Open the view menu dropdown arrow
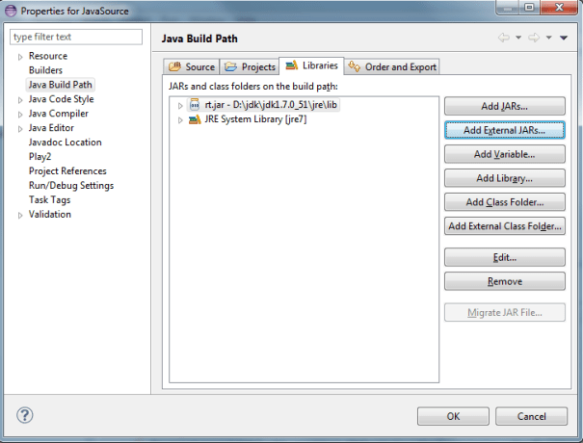The image size is (583, 443). click(x=564, y=38)
